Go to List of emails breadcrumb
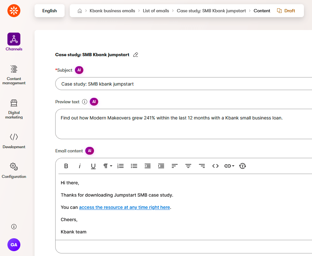The width and height of the screenshot is (312, 256). 156,11
